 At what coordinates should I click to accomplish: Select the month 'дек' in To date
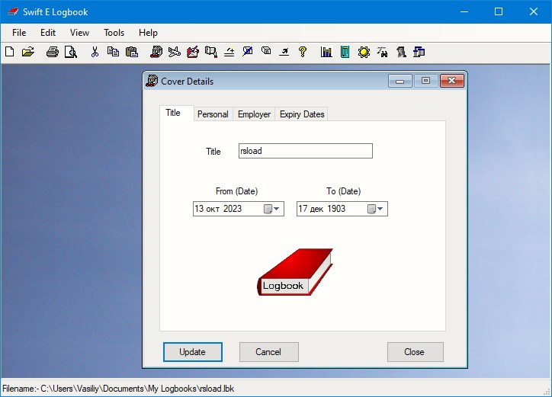pyautogui.click(x=316, y=209)
